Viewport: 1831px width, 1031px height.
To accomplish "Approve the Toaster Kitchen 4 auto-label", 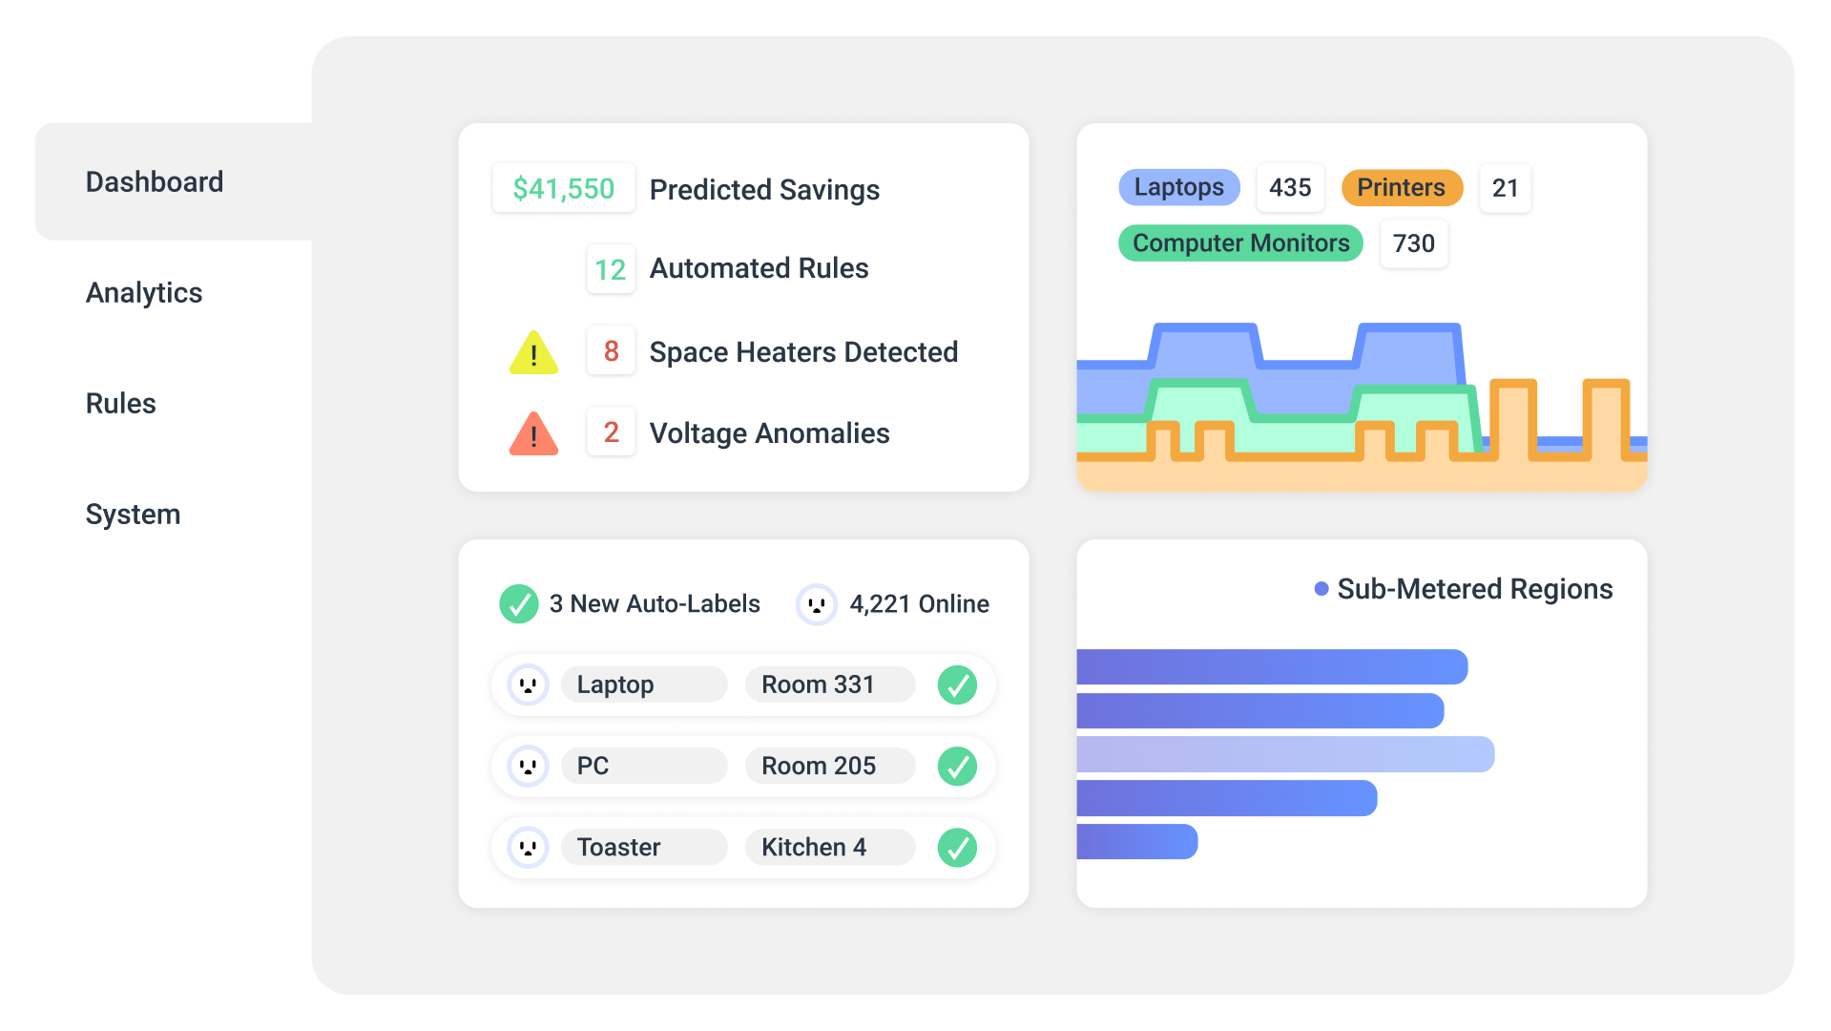I will (958, 847).
